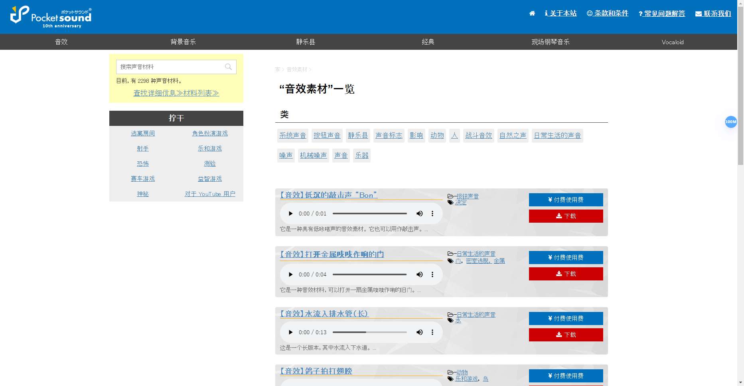Click the 密室逃脱 tag link
The height and width of the screenshot is (386, 744).
478,261
